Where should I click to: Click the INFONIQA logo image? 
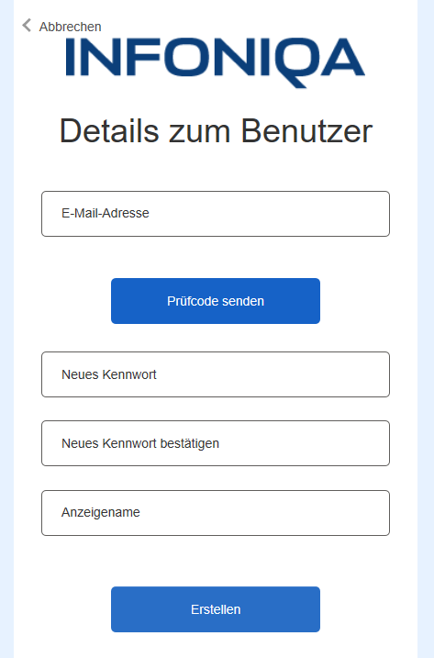(216, 63)
